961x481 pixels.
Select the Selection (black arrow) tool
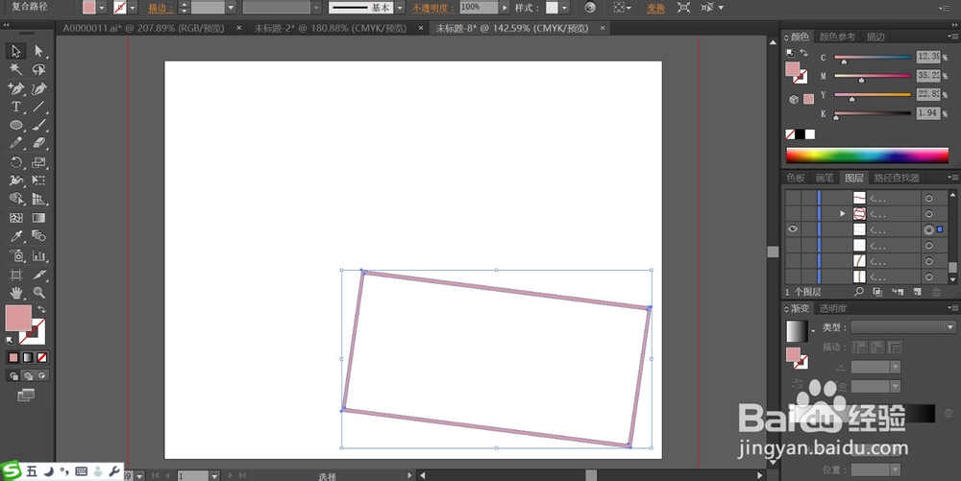click(x=16, y=51)
